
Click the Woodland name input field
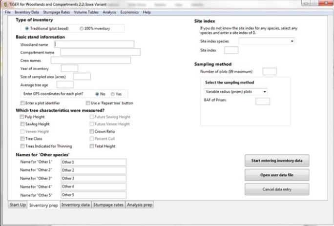click(x=94, y=44)
